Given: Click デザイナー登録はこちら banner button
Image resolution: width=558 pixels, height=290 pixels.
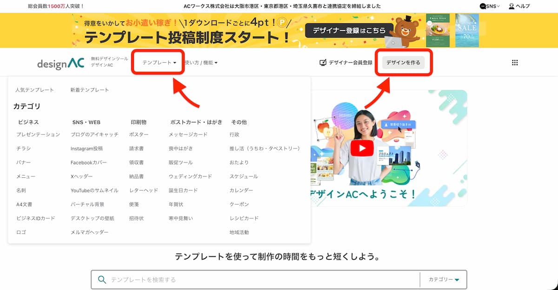Looking at the screenshot, I should pyautogui.click(x=349, y=31).
